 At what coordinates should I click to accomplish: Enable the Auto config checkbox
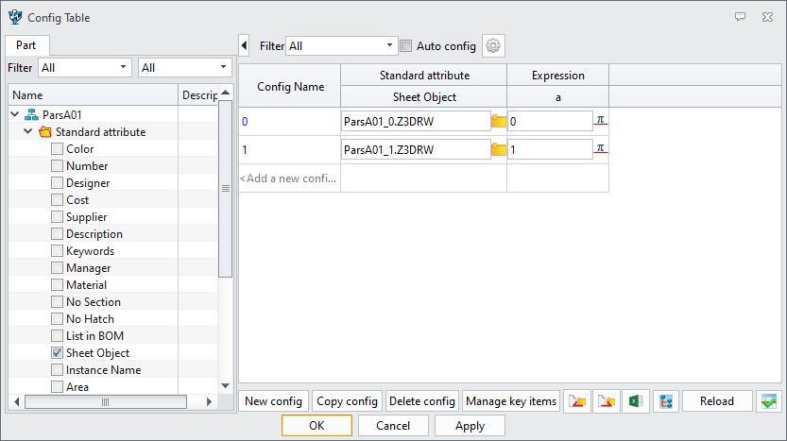406,45
